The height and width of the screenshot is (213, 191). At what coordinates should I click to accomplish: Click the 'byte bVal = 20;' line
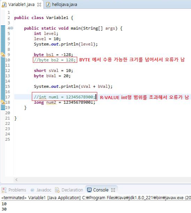pyautogui.click(x=52, y=76)
